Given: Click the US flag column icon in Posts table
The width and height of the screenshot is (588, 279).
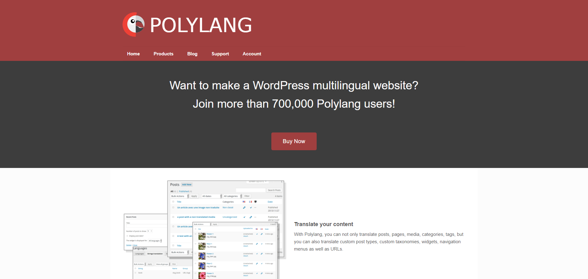Looking at the screenshot, I should tap(244, 202).
